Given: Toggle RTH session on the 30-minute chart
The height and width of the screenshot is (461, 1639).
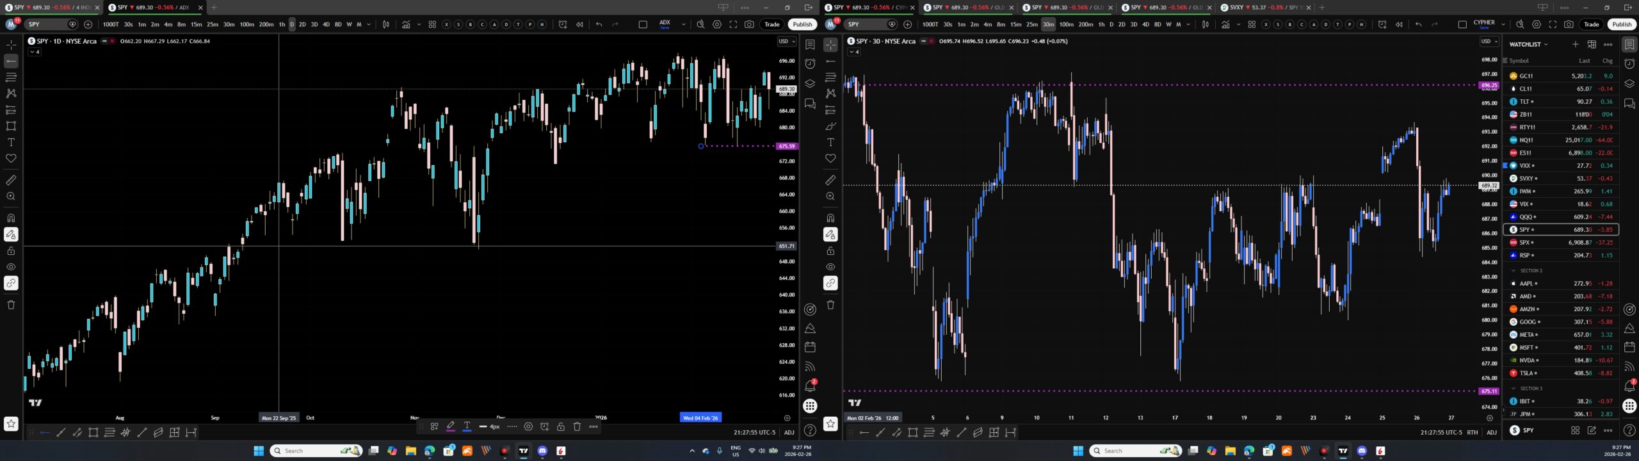Looking at the screenshot, I should point(1472,432).
